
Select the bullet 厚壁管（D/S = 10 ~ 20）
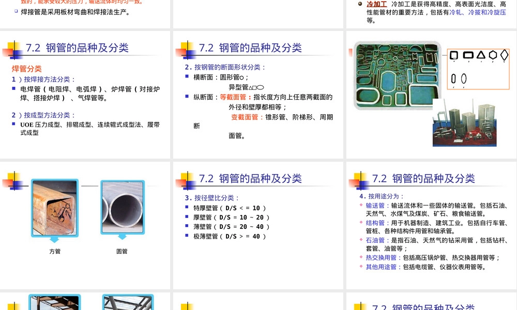[231, 218]
